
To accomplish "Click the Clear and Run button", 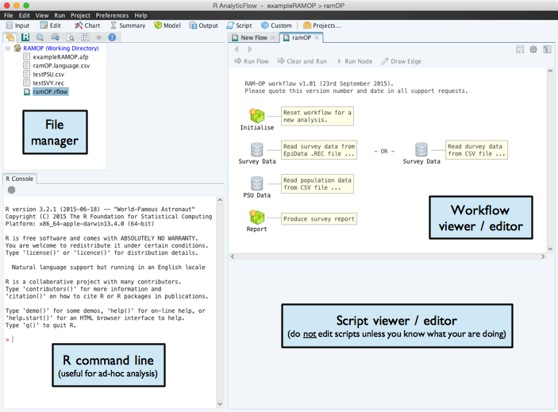I will [302, 61].
